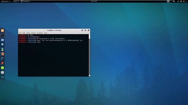Image resolution: width=188 pixels, height=105 pixels.
Task: Click the pen-shaped icon in the top bar
Action: pyautogui.click(x=178, y=1)
